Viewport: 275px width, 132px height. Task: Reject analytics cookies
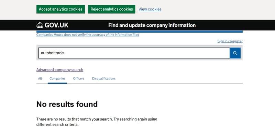111,9
